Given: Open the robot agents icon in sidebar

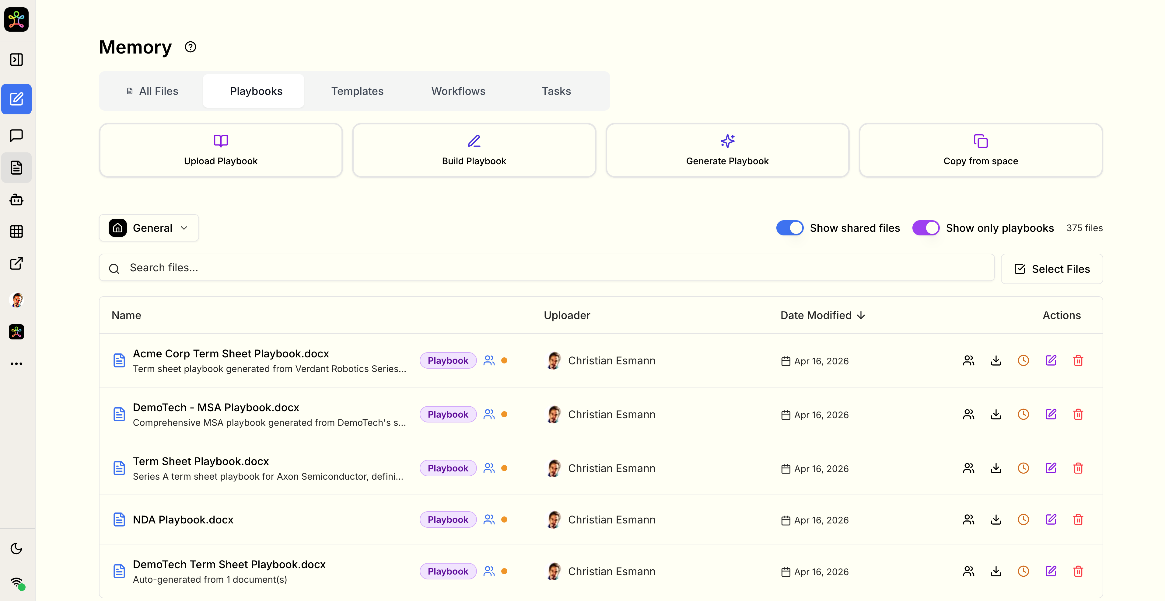Looking at the screenshot, I should 16,200.
